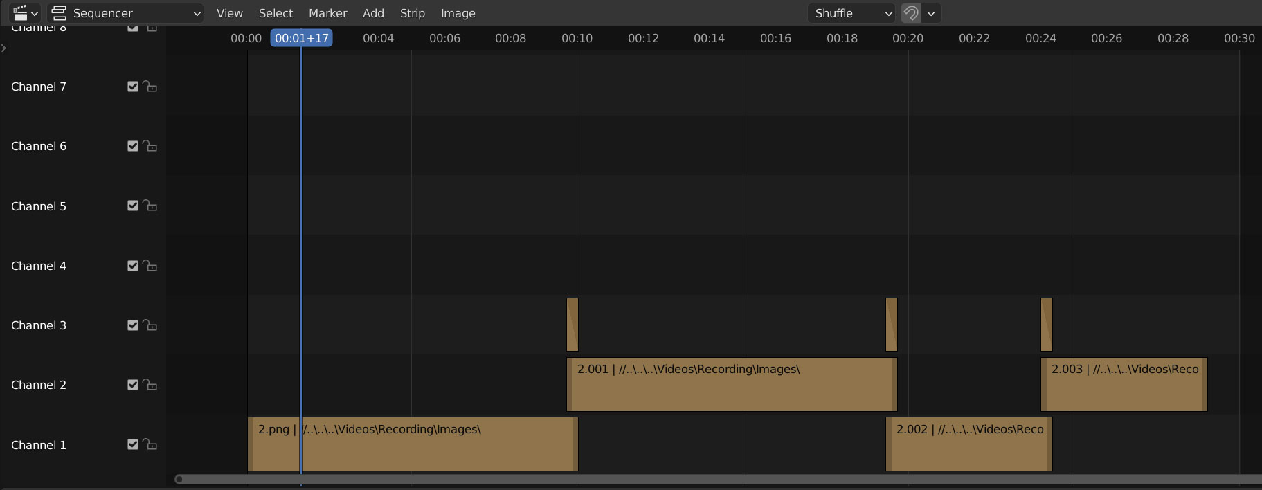
Task: Mute Channel 4 using its checkbox
Action: tap(133, 266)
